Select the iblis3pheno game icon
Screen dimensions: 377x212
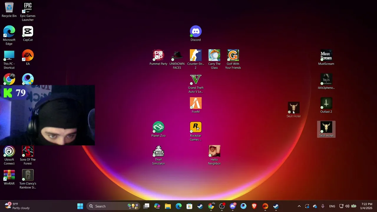pyautogui.click(x=326, y=81)
